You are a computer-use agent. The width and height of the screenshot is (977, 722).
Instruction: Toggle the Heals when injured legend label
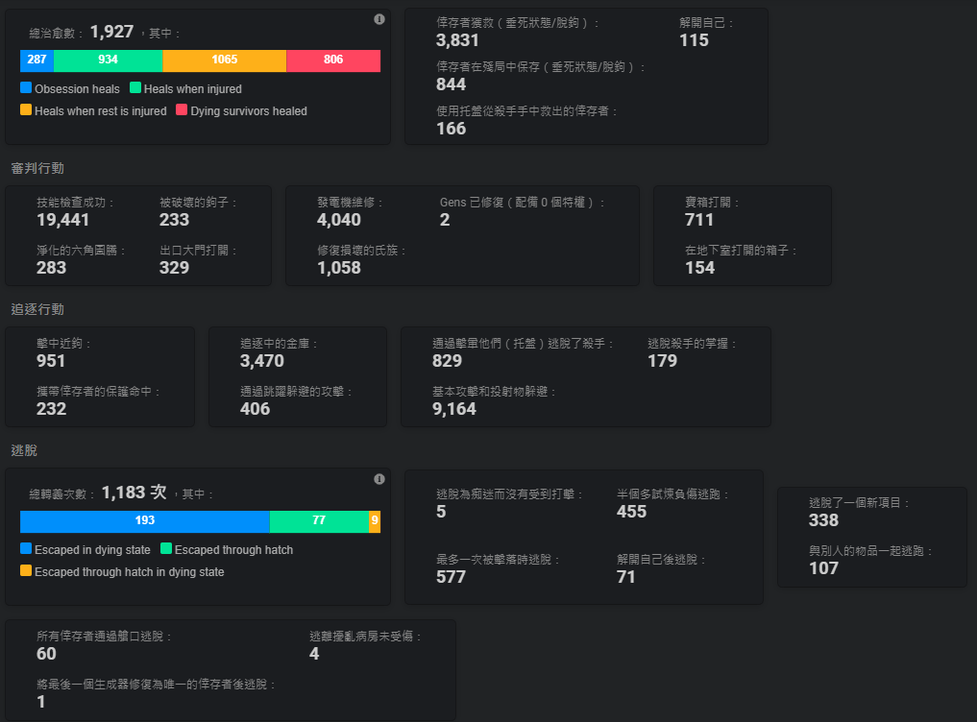point(192,89)
